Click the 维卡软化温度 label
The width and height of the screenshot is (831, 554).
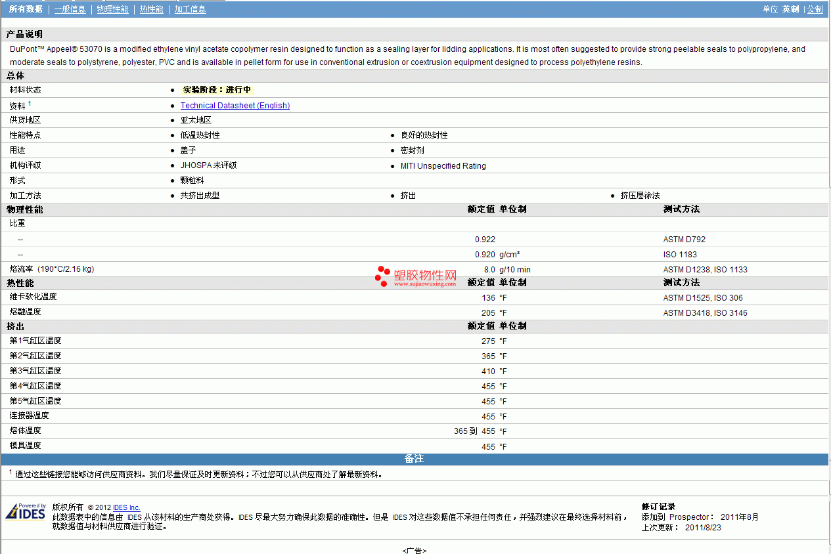34,297
